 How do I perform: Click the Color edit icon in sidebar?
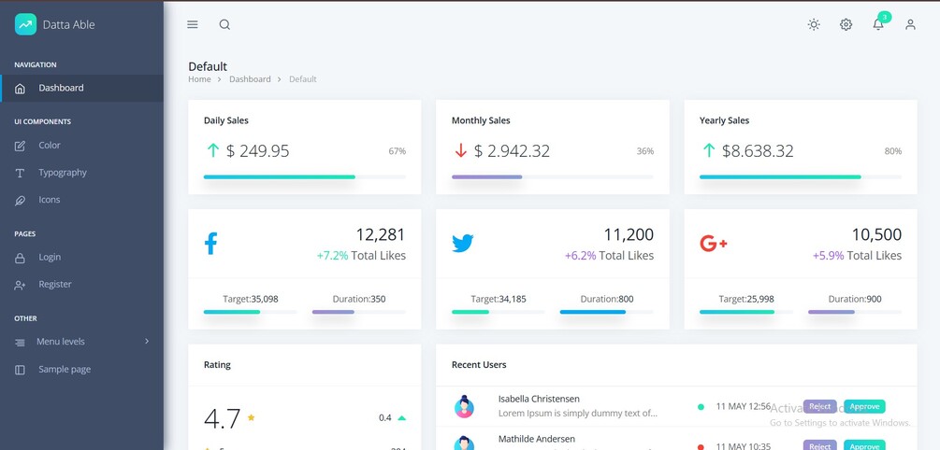click(x=20, y=146)
